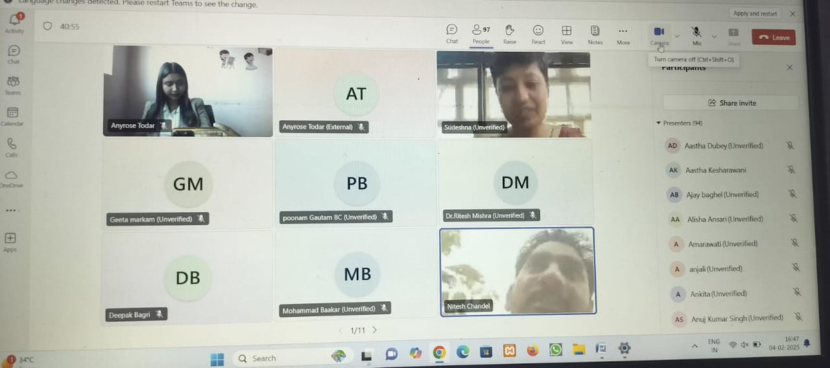Select Sudeshna (Unverified) video tile
The width and height of the screenshot is (830, 368).
pyautogui.click(x=514, y=93)
